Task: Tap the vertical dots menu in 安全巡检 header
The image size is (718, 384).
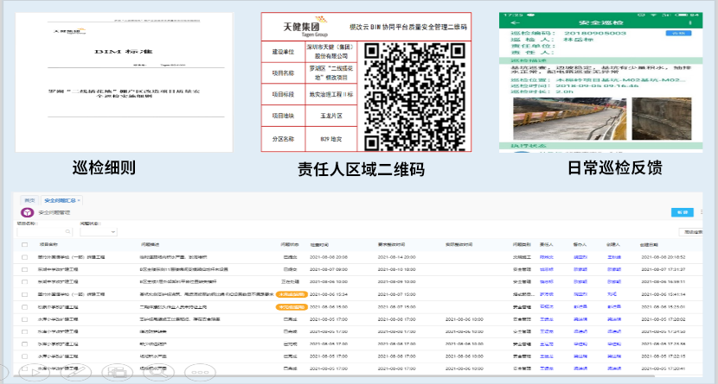Action: [689, 22]
